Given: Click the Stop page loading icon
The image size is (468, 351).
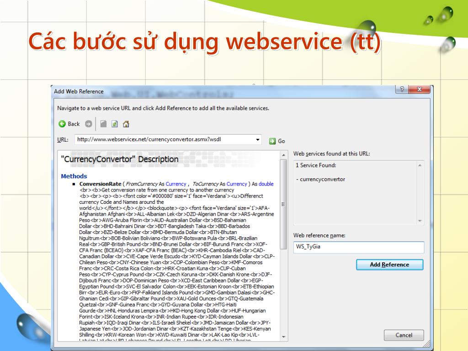Looking at the screenshot, I should point(103,124).
